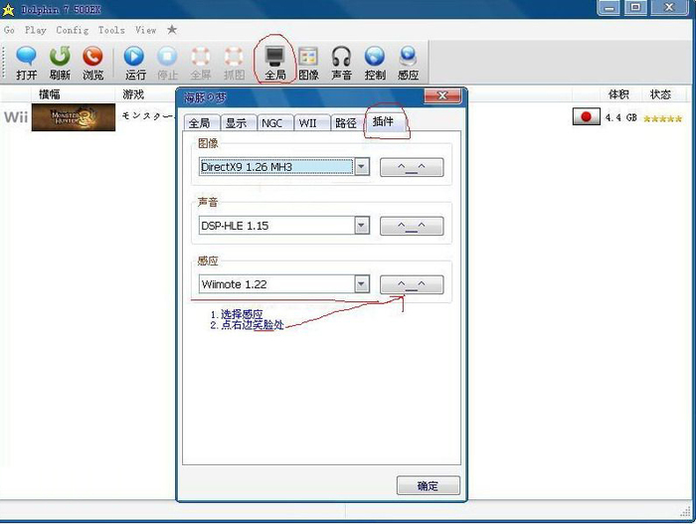Expand the DSP-HLE 1.15 sound dropdown

pos(362,226)
